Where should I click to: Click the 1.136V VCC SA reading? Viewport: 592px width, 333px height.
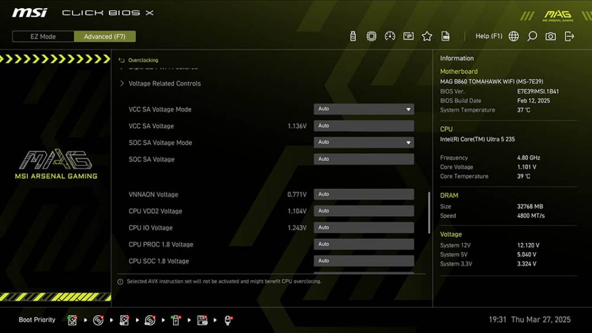pyautogui.click(x=297, y=126)
